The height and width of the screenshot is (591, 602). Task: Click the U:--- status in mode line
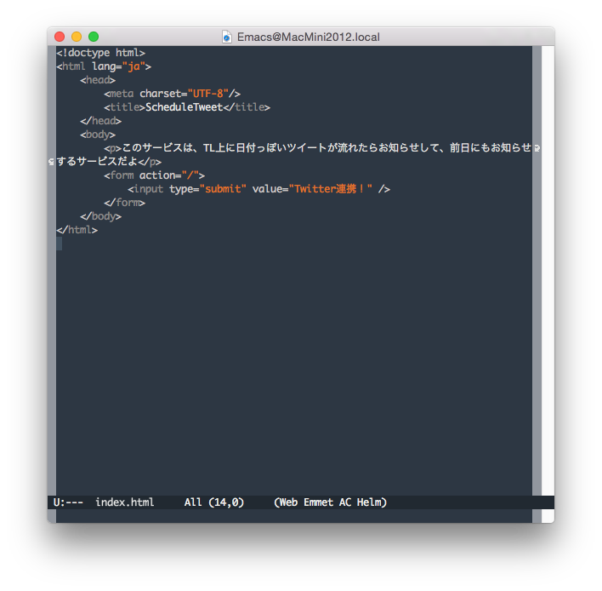[68, 502]
